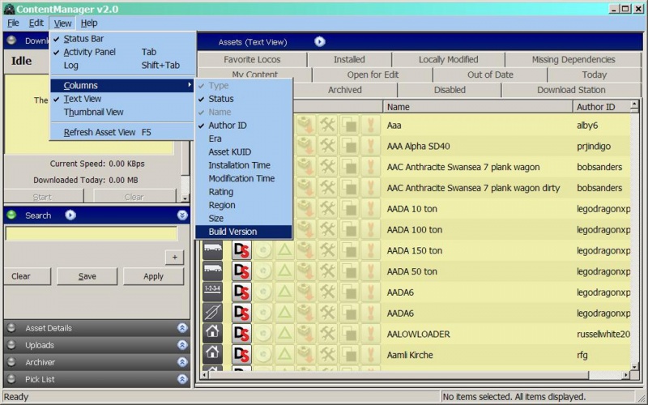Expand the Uploads panel chevron

[x=182, y=345]
